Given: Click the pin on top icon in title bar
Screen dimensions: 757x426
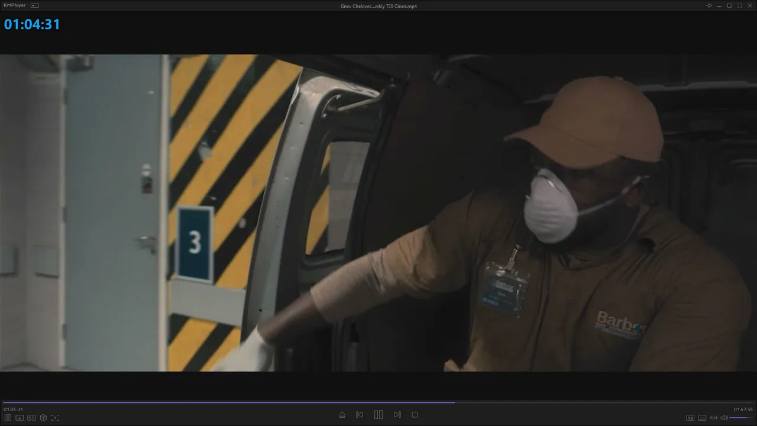Looking at the screenshot, I should point(709,5).
